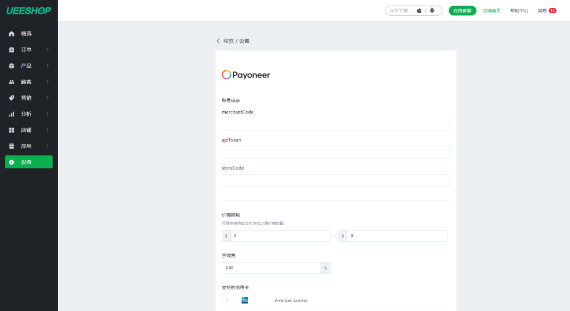
Task: Open the 营销 sidebar menu
Action: coord(29,98)
